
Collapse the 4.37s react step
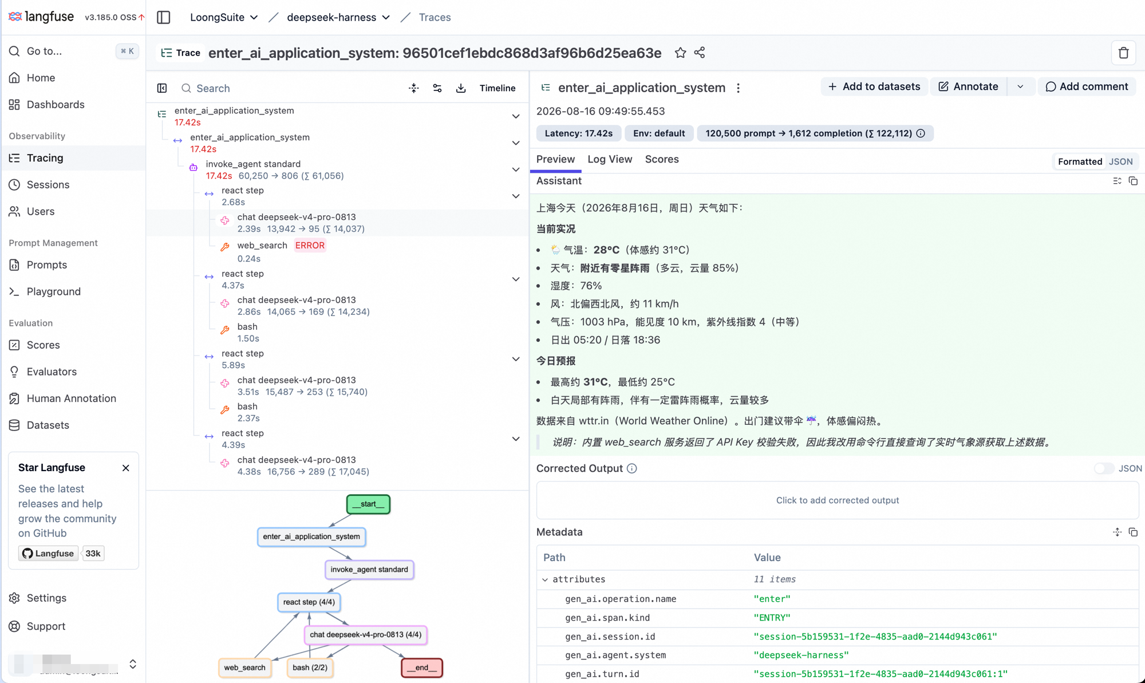516,279
